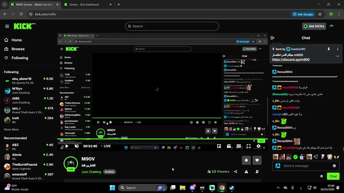Viewport: 344px width, 193px height.
Task: Open ivolt channel
Action: click(29, 120)
